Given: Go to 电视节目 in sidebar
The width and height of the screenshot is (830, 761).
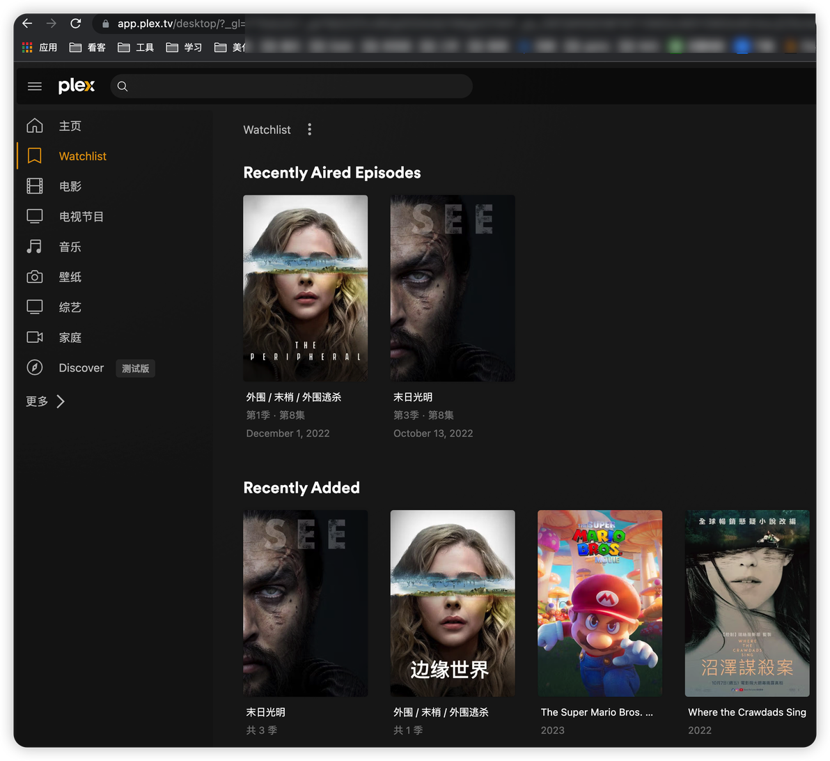Looking at the screenshot, I should pyautogui.click(x=81, y=217).
